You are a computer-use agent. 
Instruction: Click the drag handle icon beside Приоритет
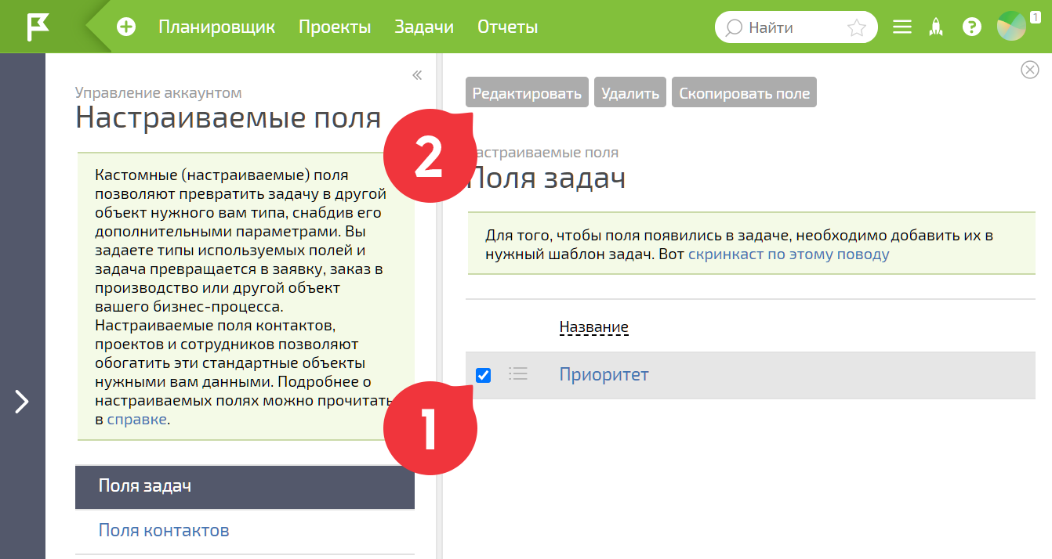coord(518,374)
